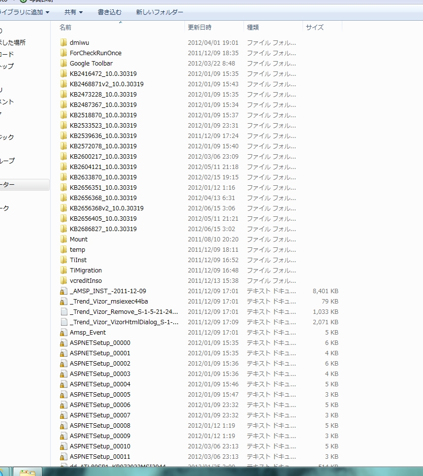Image resolution: width=423 pixels, height=476 pixels.
Task: Click the 8,401 KB size value
Action: pyautogui.click(x=326, y=291)
